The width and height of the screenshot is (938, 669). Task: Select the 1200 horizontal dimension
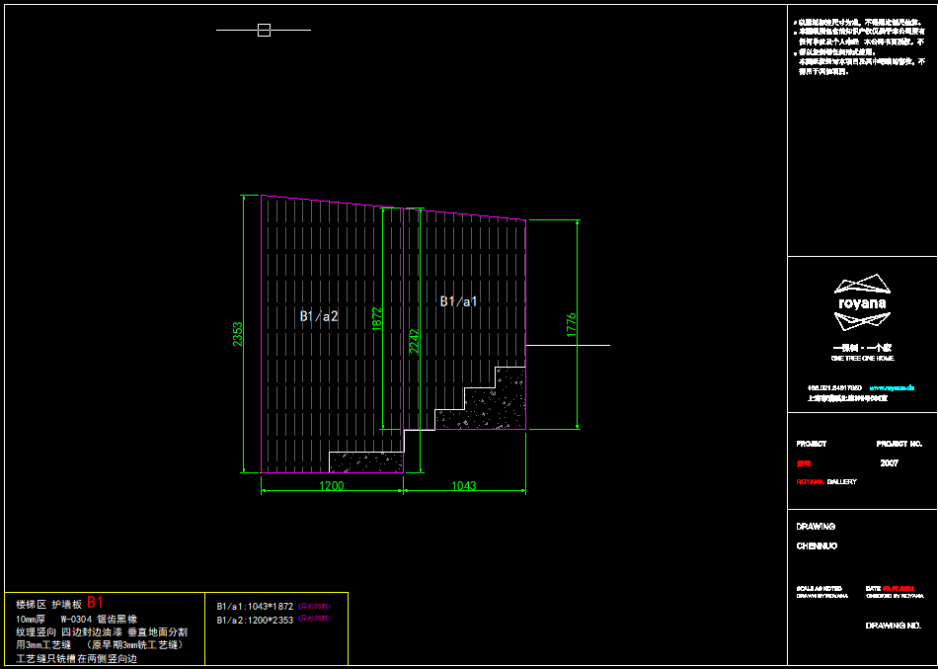click(331, 485)
